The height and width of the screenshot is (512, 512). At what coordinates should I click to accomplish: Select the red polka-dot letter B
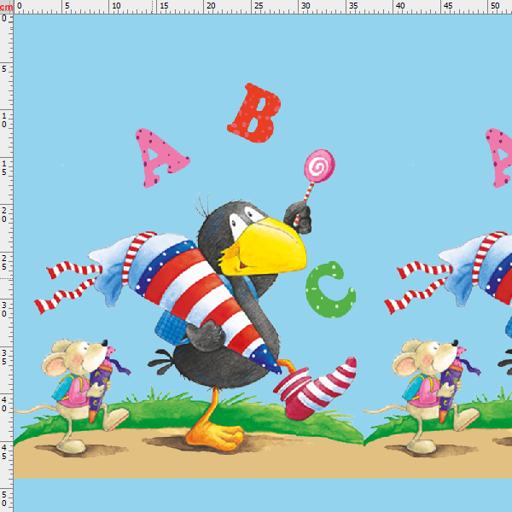[x=256, y=112]
